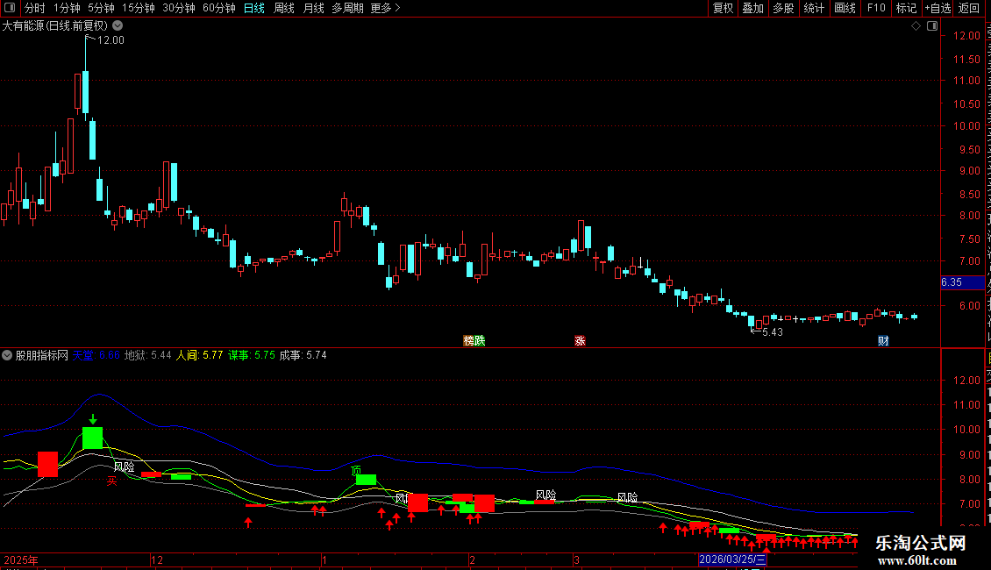Add stock via +自选 button

click(x=938, y=8)
